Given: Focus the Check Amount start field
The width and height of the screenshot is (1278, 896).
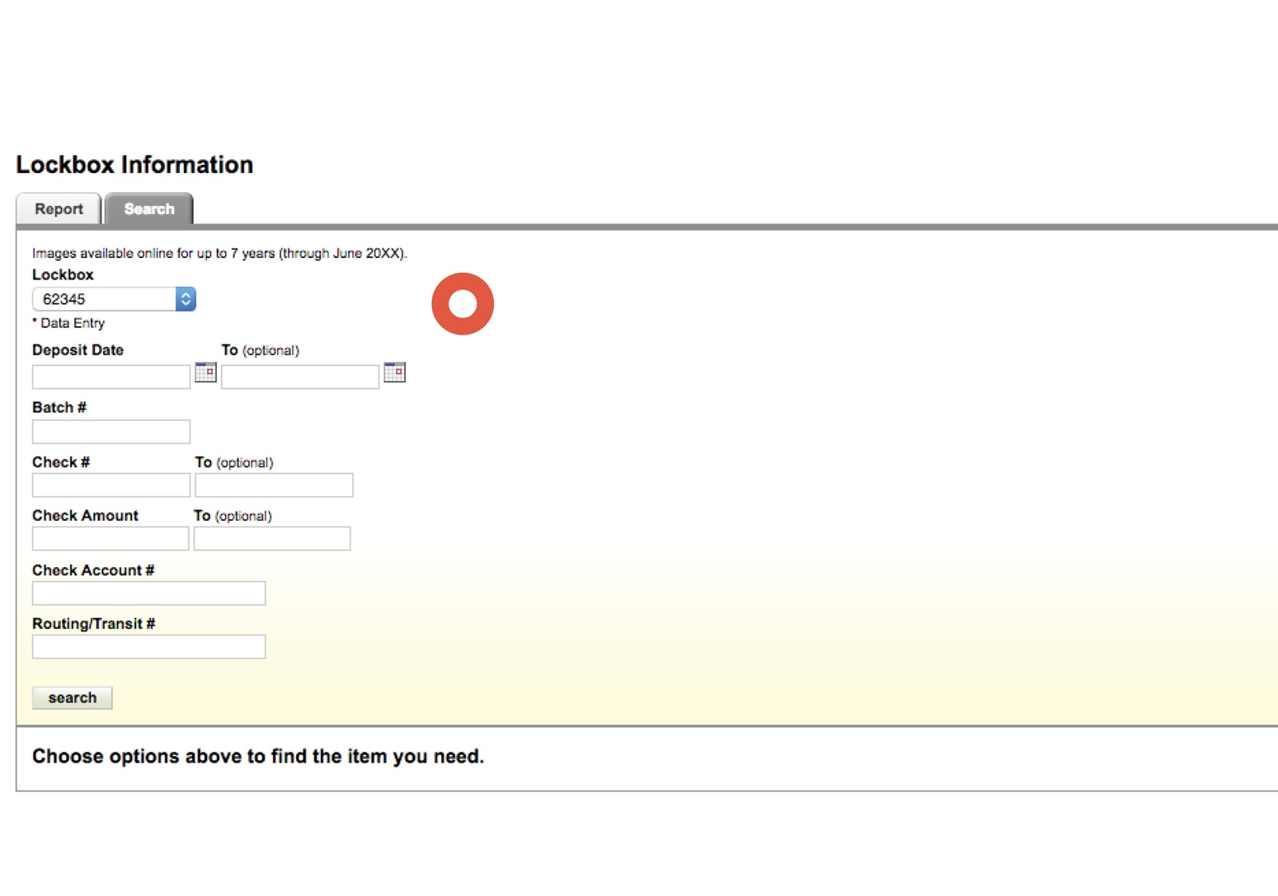Looking at the screenshot, I should [110, 539].
